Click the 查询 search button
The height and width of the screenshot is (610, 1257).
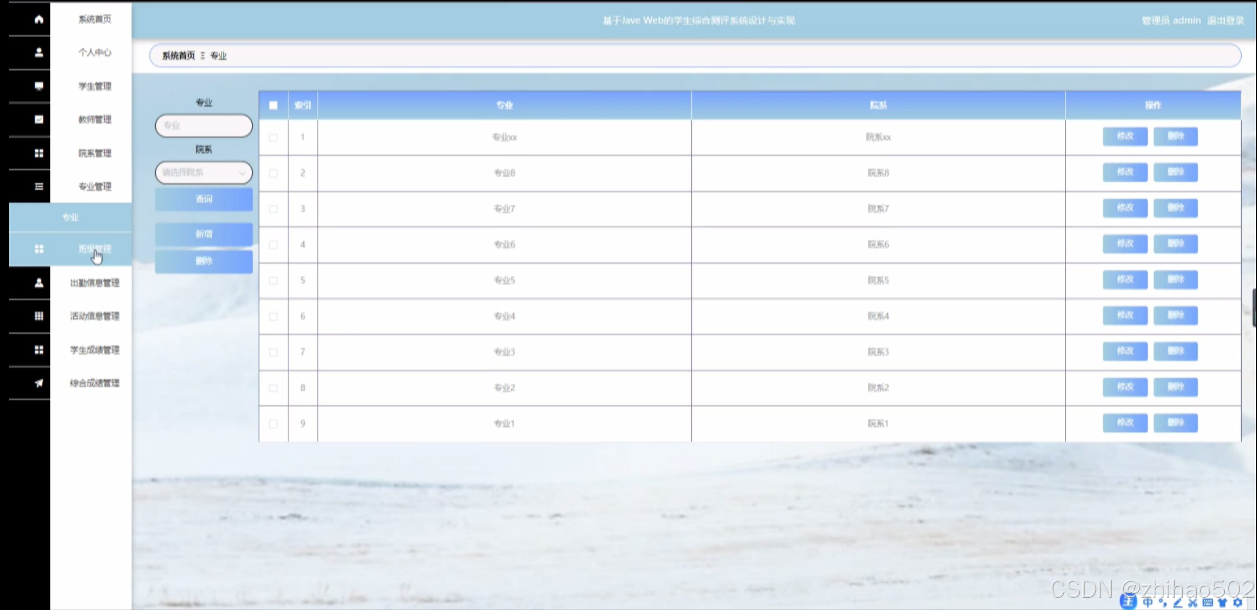pyautogui.click(x=203, y=199)
